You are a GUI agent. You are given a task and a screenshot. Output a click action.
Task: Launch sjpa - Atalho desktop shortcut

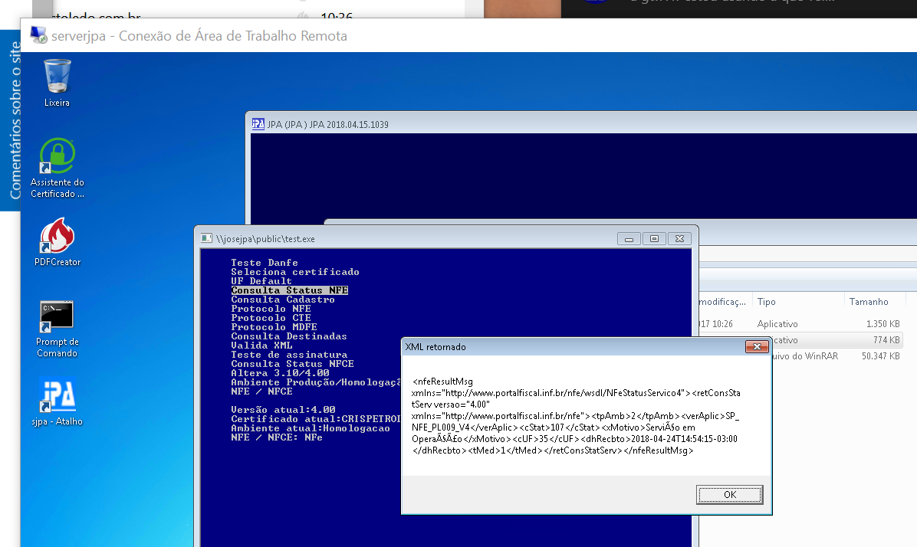(58, 395)
